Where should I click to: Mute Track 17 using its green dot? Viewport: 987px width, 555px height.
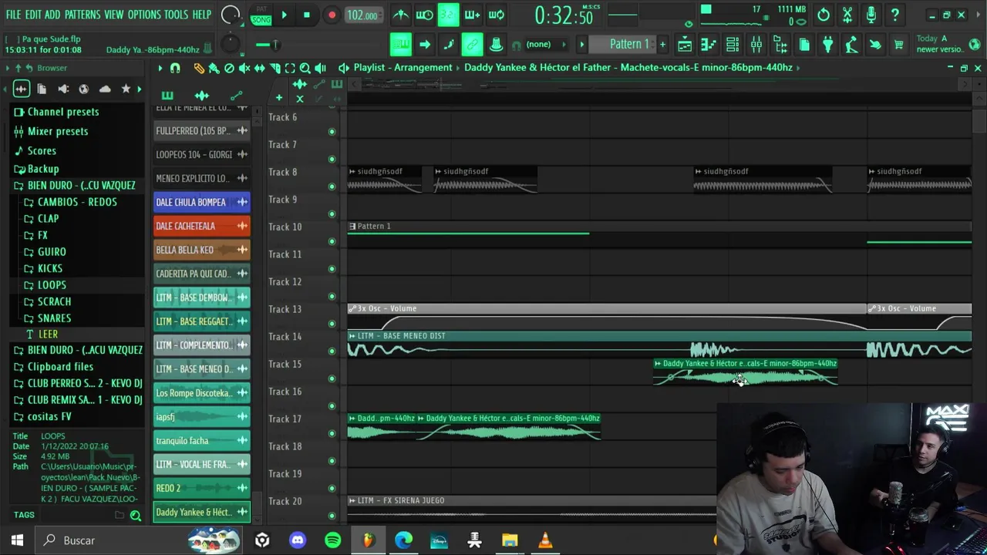pyautogui.click(x=332, y=433)
